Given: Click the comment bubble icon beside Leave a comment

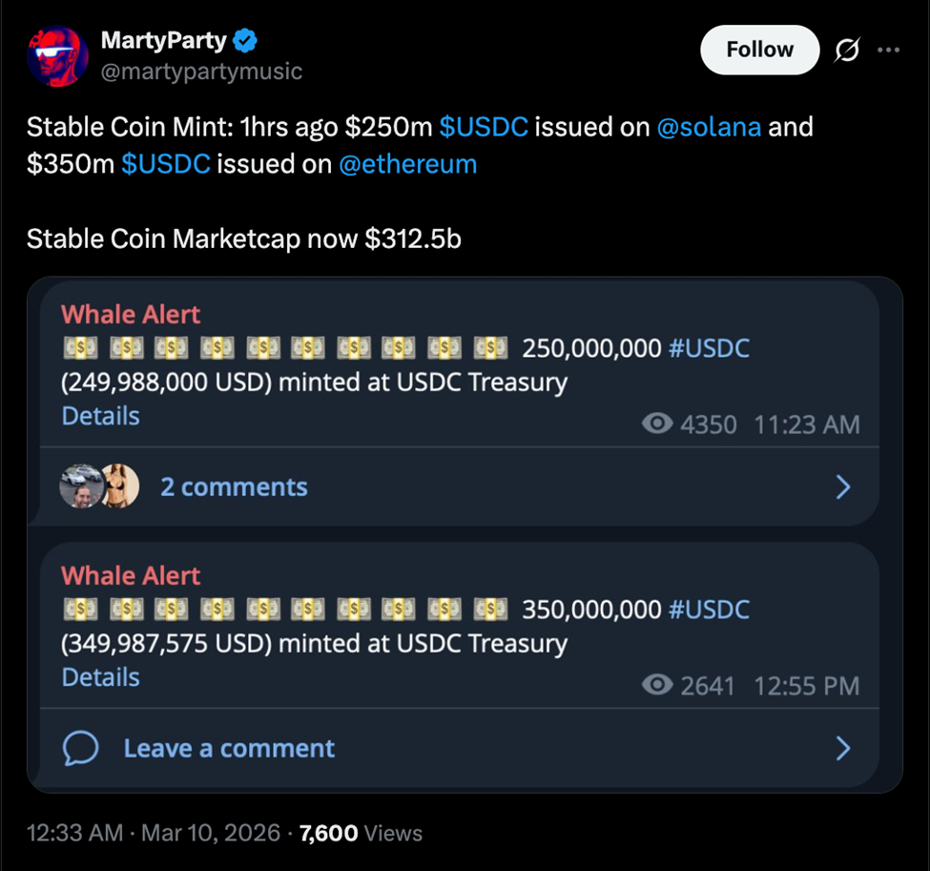Looking at the screenshot, I should point(81,748).
